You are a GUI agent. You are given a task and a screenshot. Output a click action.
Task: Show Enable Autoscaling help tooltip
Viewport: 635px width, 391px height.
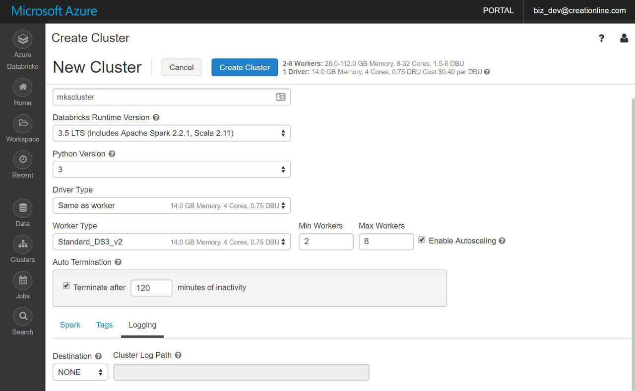502,241
